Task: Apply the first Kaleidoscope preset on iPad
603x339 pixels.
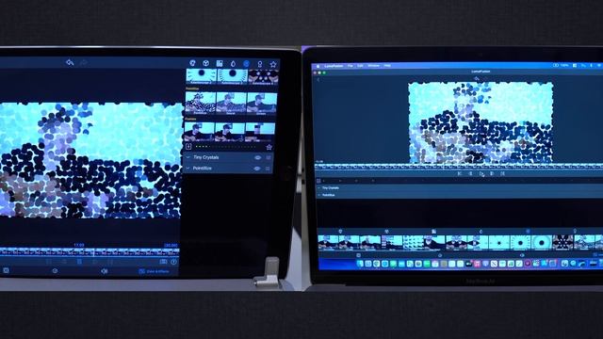Action: point(201,76)
